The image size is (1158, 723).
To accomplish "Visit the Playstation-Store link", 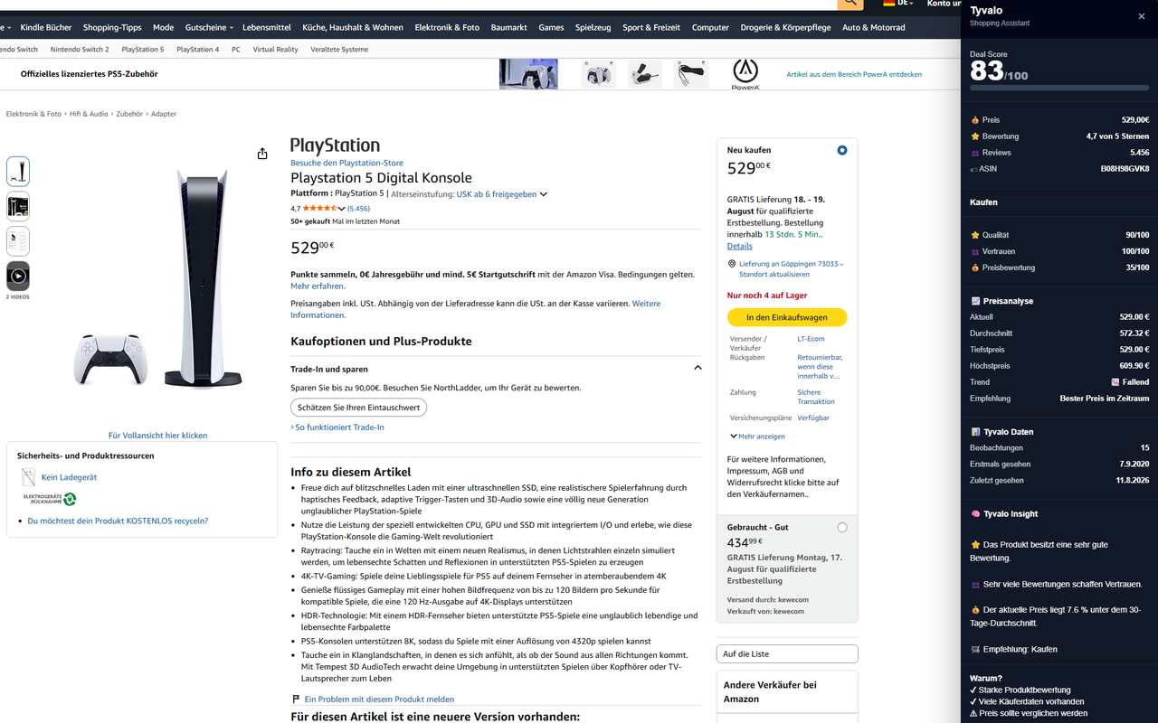I will pyautogui.click(x=346, y=164).
